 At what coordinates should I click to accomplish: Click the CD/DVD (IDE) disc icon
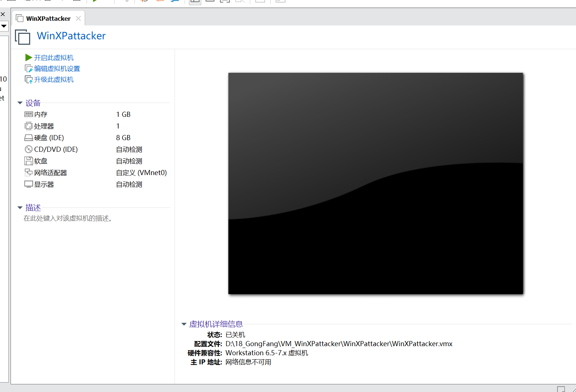(x=28, y=149)
